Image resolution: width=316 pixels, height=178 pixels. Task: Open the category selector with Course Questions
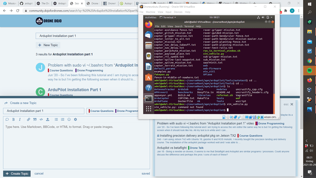pos(113,111)
